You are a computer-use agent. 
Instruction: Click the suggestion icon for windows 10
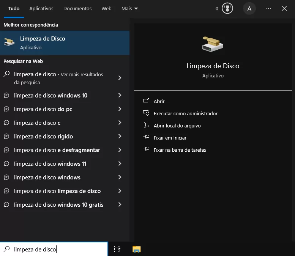pyautogui.click(x=6, y=95)
